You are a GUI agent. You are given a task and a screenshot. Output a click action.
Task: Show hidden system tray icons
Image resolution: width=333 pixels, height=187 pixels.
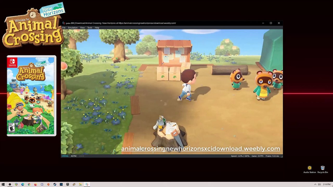[x=315, y=184]
